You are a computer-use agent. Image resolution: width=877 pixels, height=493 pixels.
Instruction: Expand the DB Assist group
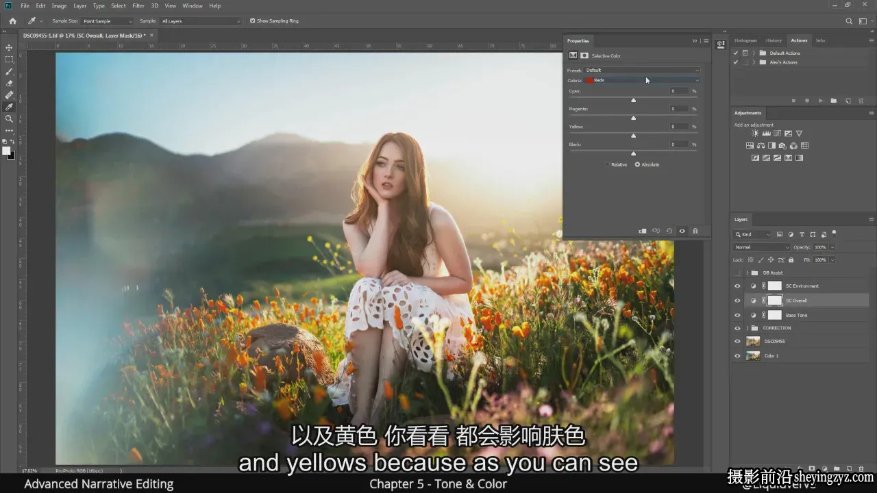coord(747,273)
